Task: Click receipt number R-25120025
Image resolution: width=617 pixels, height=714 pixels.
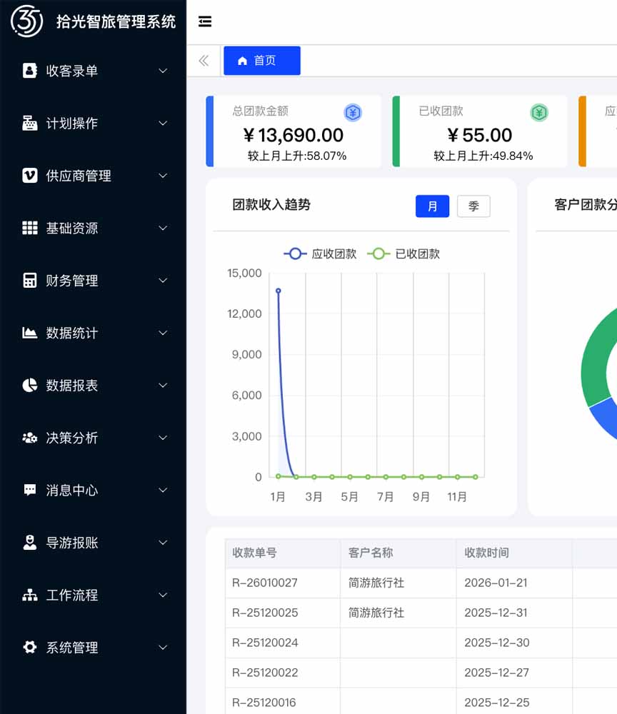Action: point(265,613)
